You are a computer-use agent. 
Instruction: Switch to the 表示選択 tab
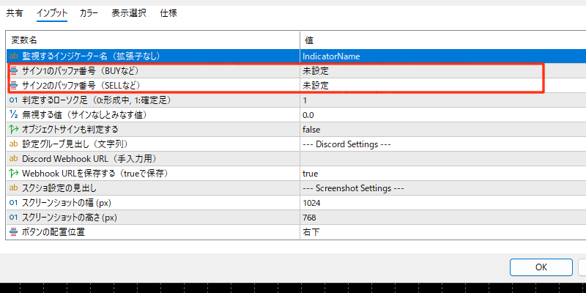coord(128,13)
